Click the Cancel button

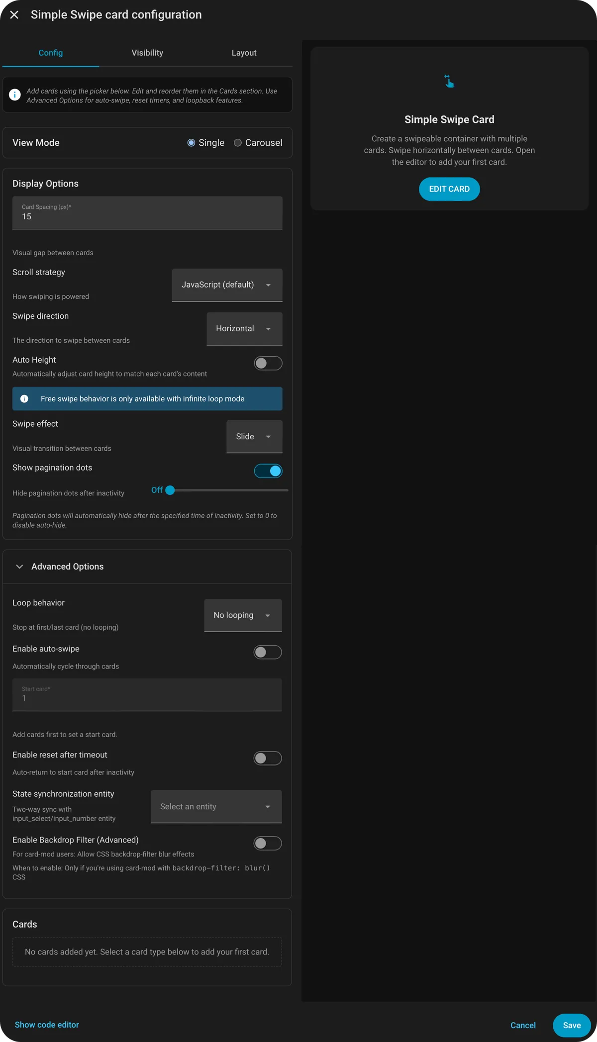523,1025
